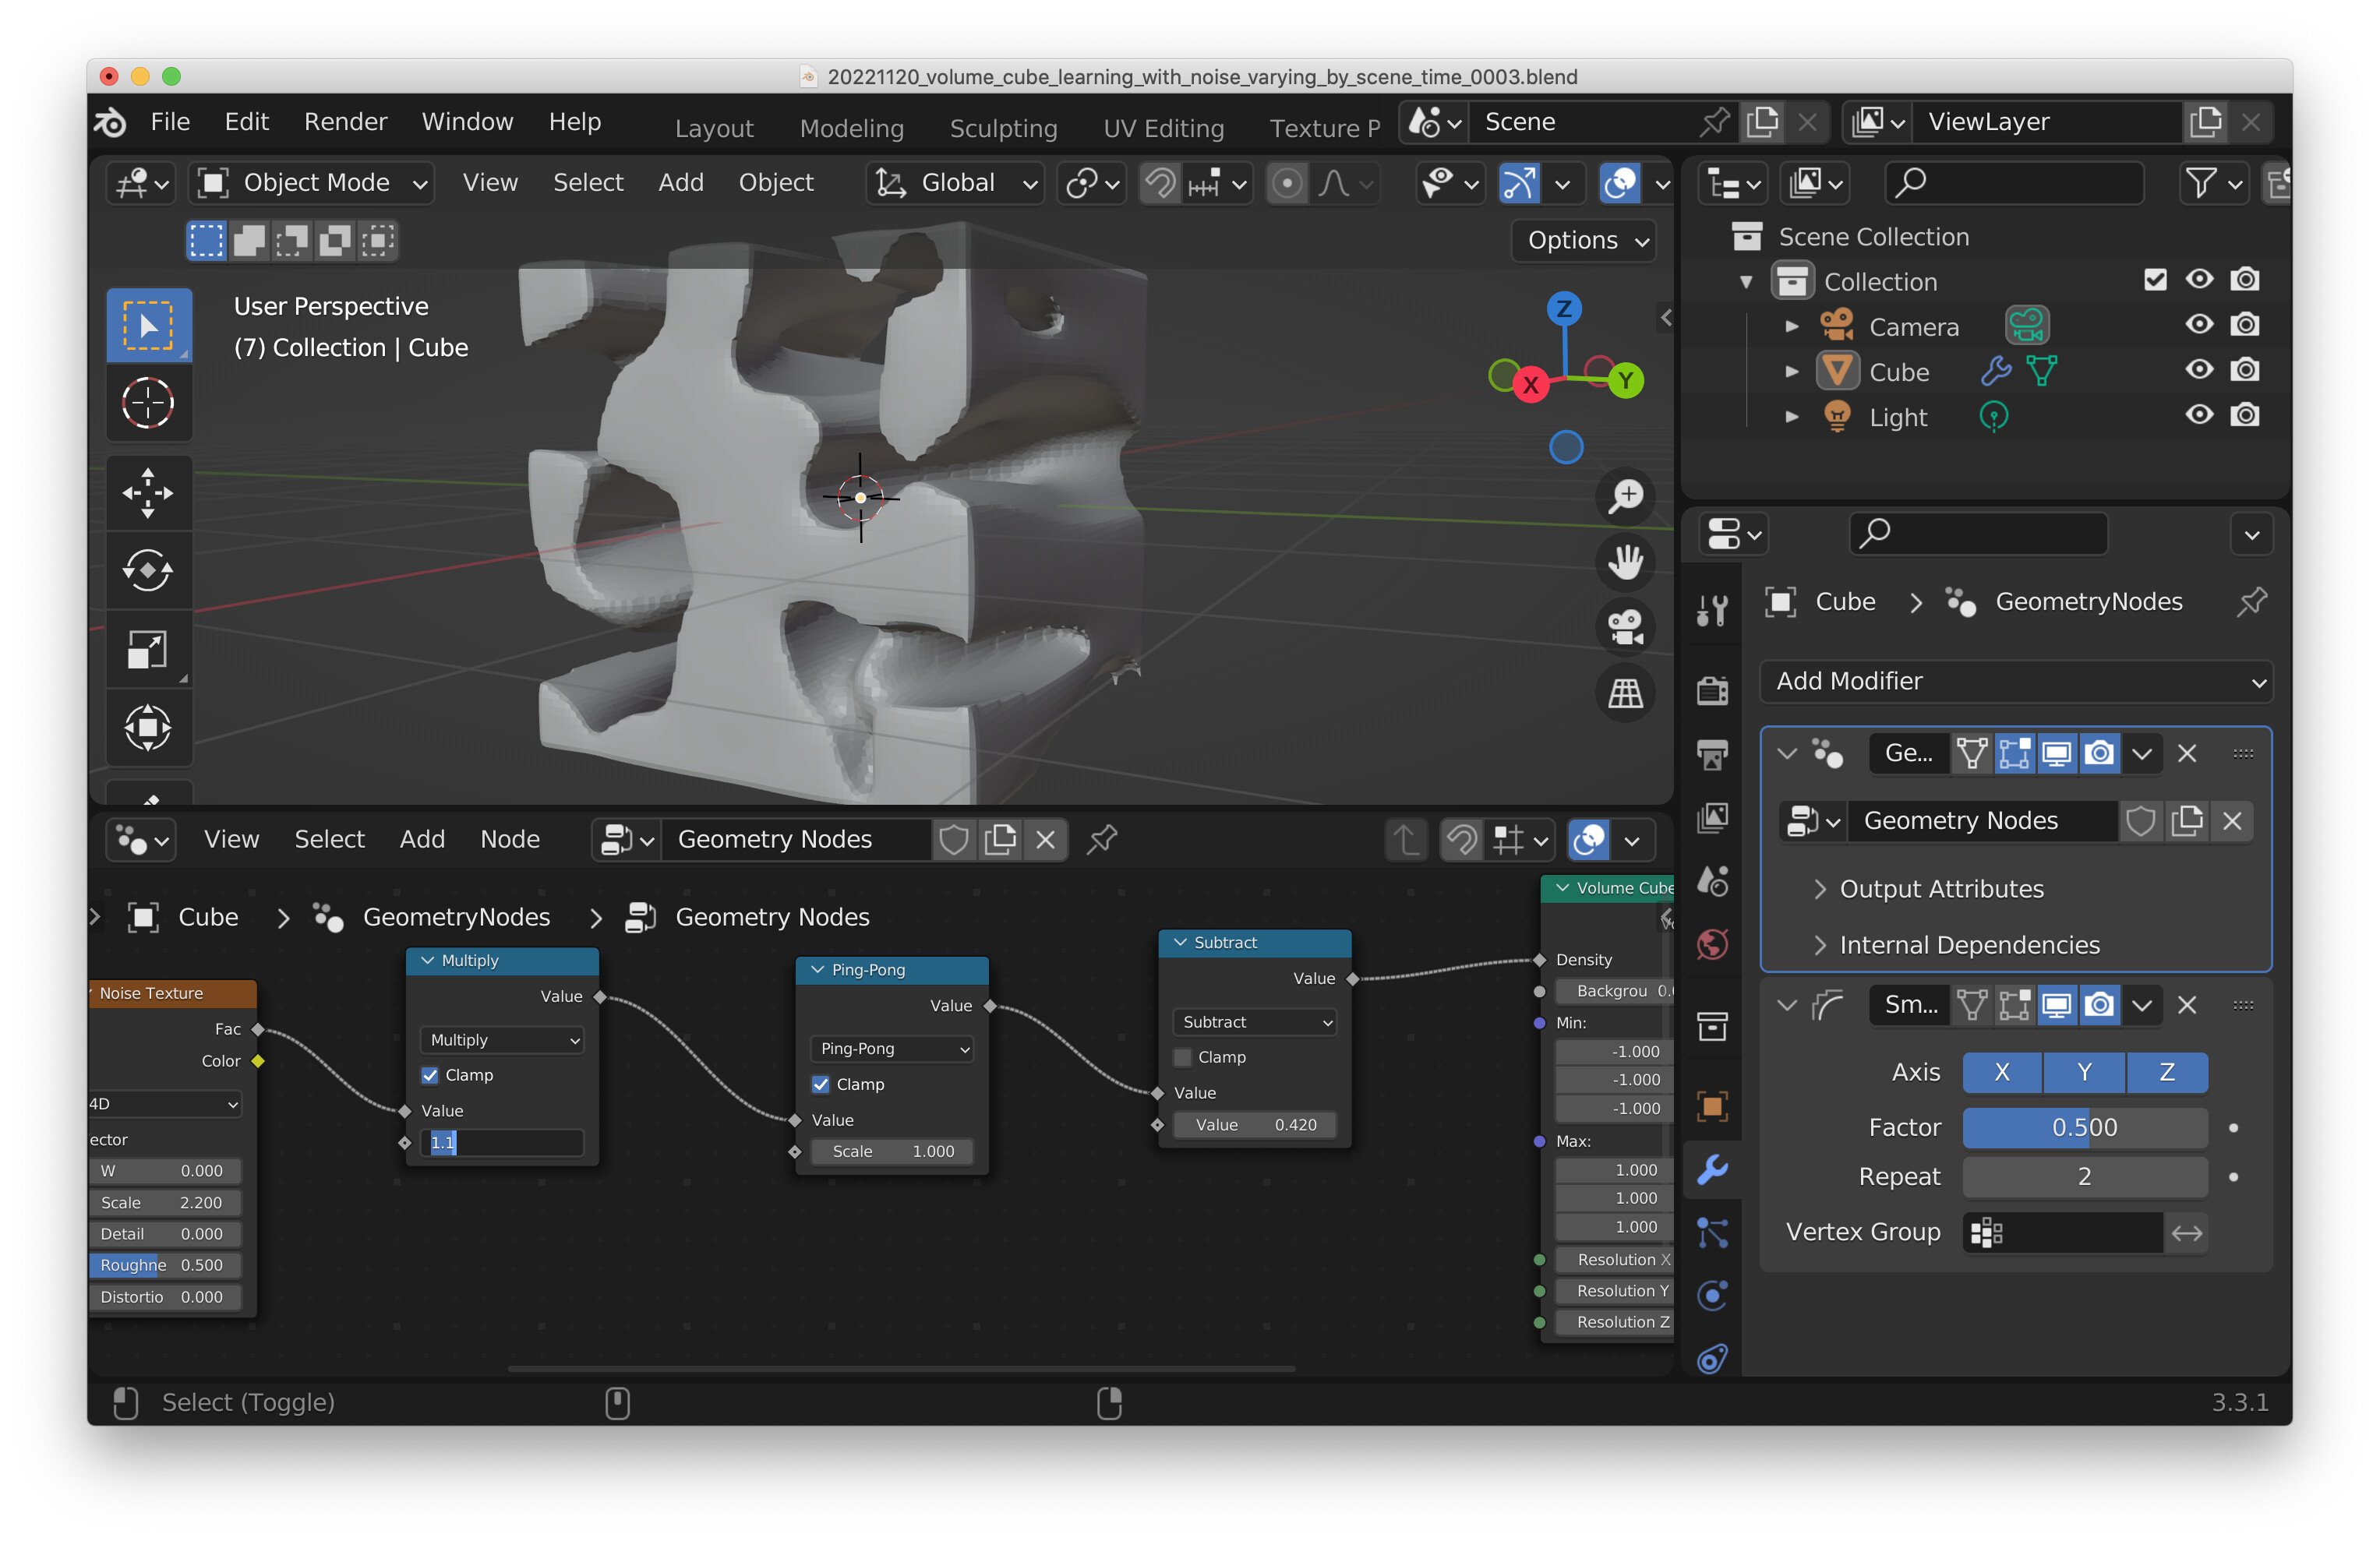
Task: Open the Object properties orange square tab
Action: pos(1712,1106)
